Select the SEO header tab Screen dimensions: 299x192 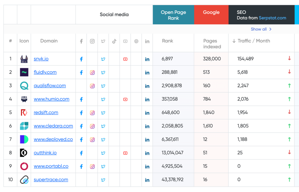(x=261, y=15)
